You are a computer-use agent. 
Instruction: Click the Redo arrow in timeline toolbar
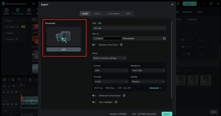[25, 80]
